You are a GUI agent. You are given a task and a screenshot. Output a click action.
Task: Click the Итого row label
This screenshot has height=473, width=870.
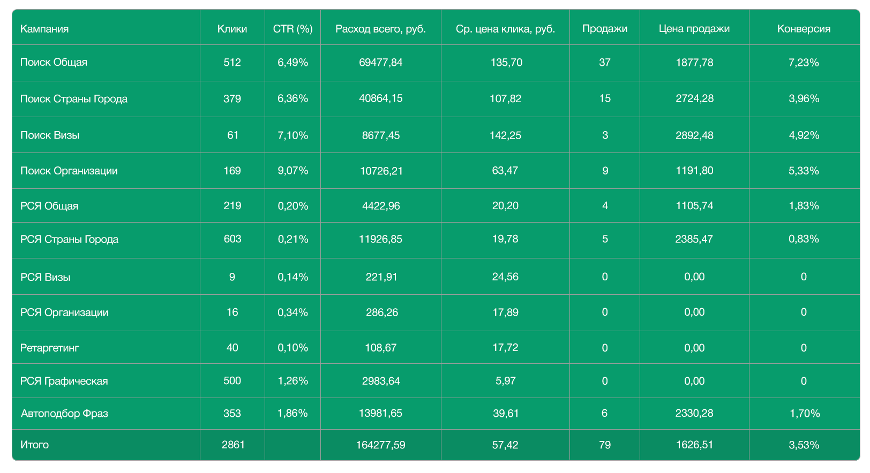click(34, 445)
